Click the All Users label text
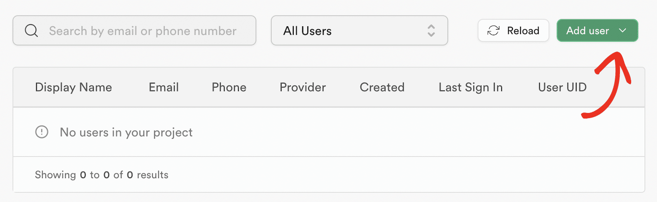 [x=307, y=31]
